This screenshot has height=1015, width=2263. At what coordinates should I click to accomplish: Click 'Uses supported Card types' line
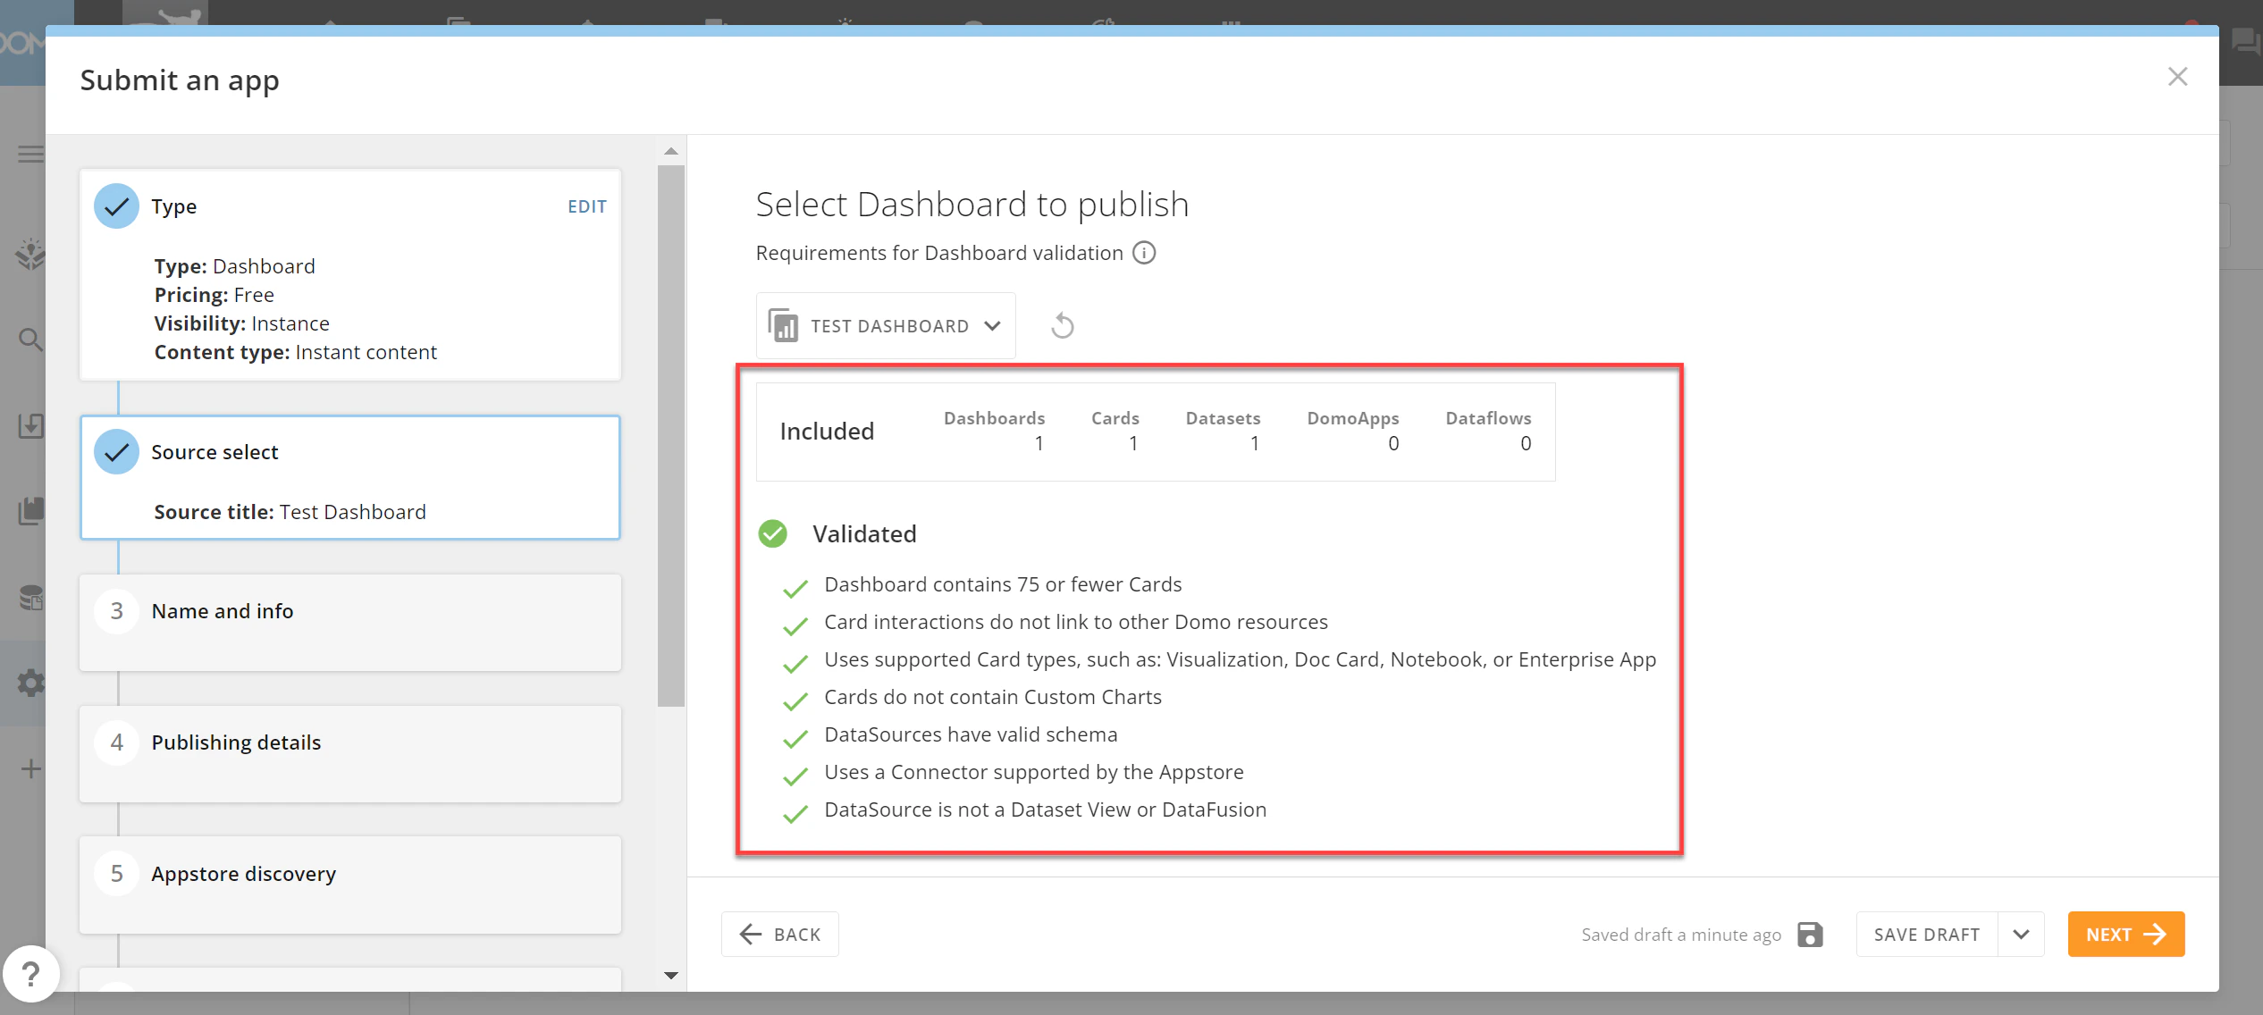[x=1240, y=659]
